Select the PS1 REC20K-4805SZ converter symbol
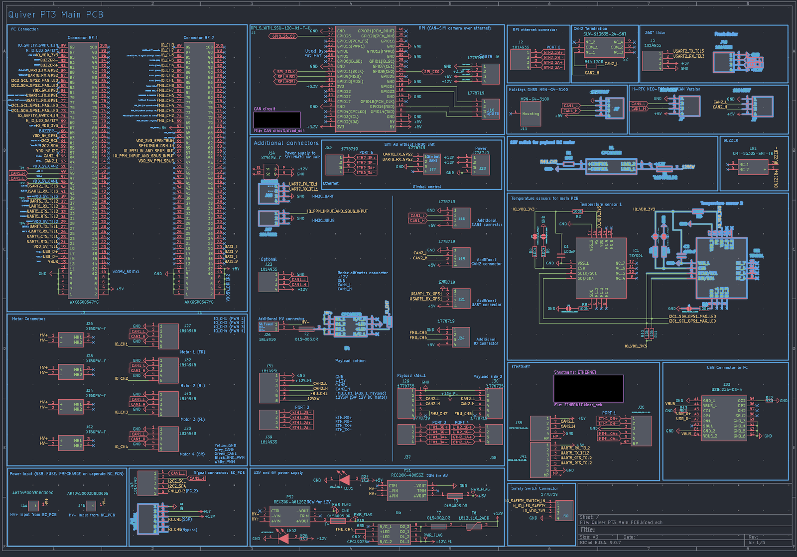Viewport: 797px width, 557px height. click(x=407, y=491)
